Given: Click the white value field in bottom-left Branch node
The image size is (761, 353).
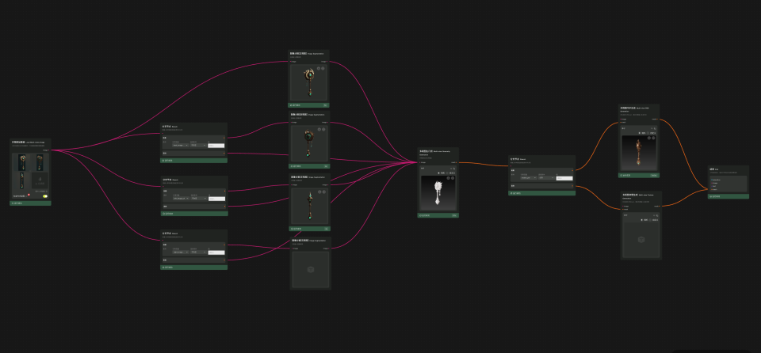Looking at the screenshot, I should (x=216, y=252).
